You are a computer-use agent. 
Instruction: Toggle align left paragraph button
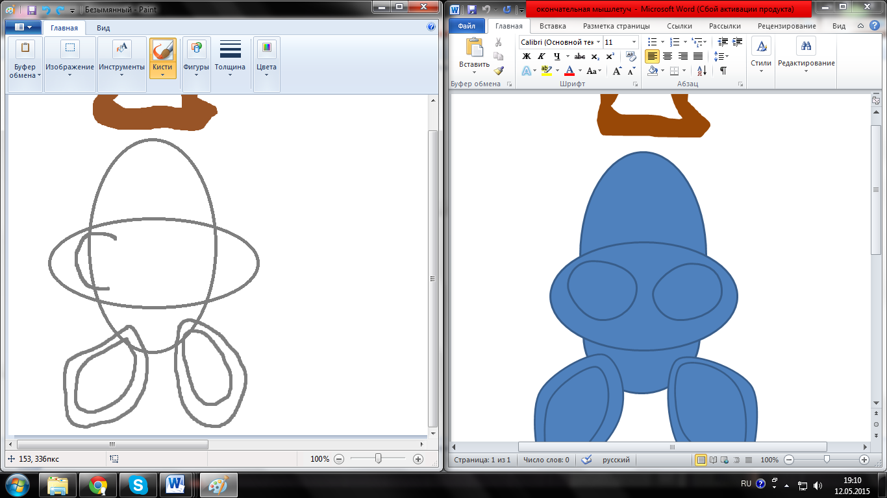[x=653, y=56]
